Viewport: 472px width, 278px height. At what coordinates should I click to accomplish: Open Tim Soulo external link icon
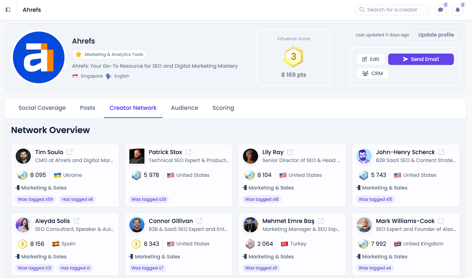point(70,152)
